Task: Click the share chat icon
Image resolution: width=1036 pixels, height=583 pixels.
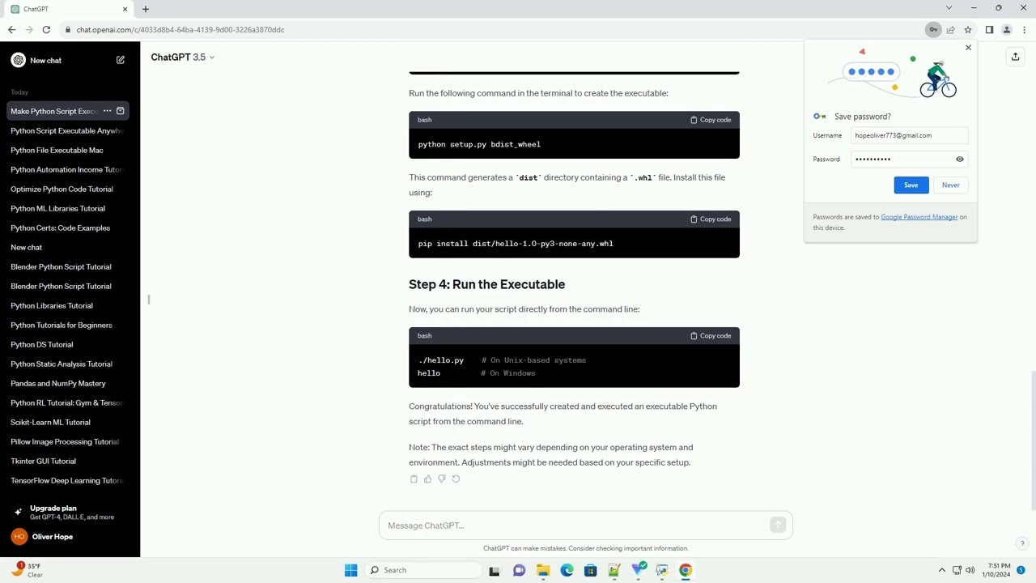Action: pos(1015,57)
